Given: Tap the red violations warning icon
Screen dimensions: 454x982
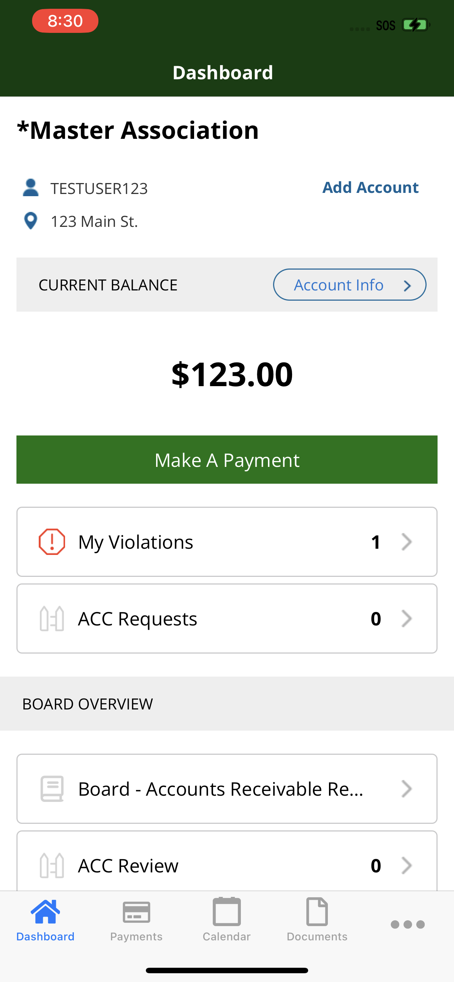Looking at the screenshot, I should (x=52, y=542).
